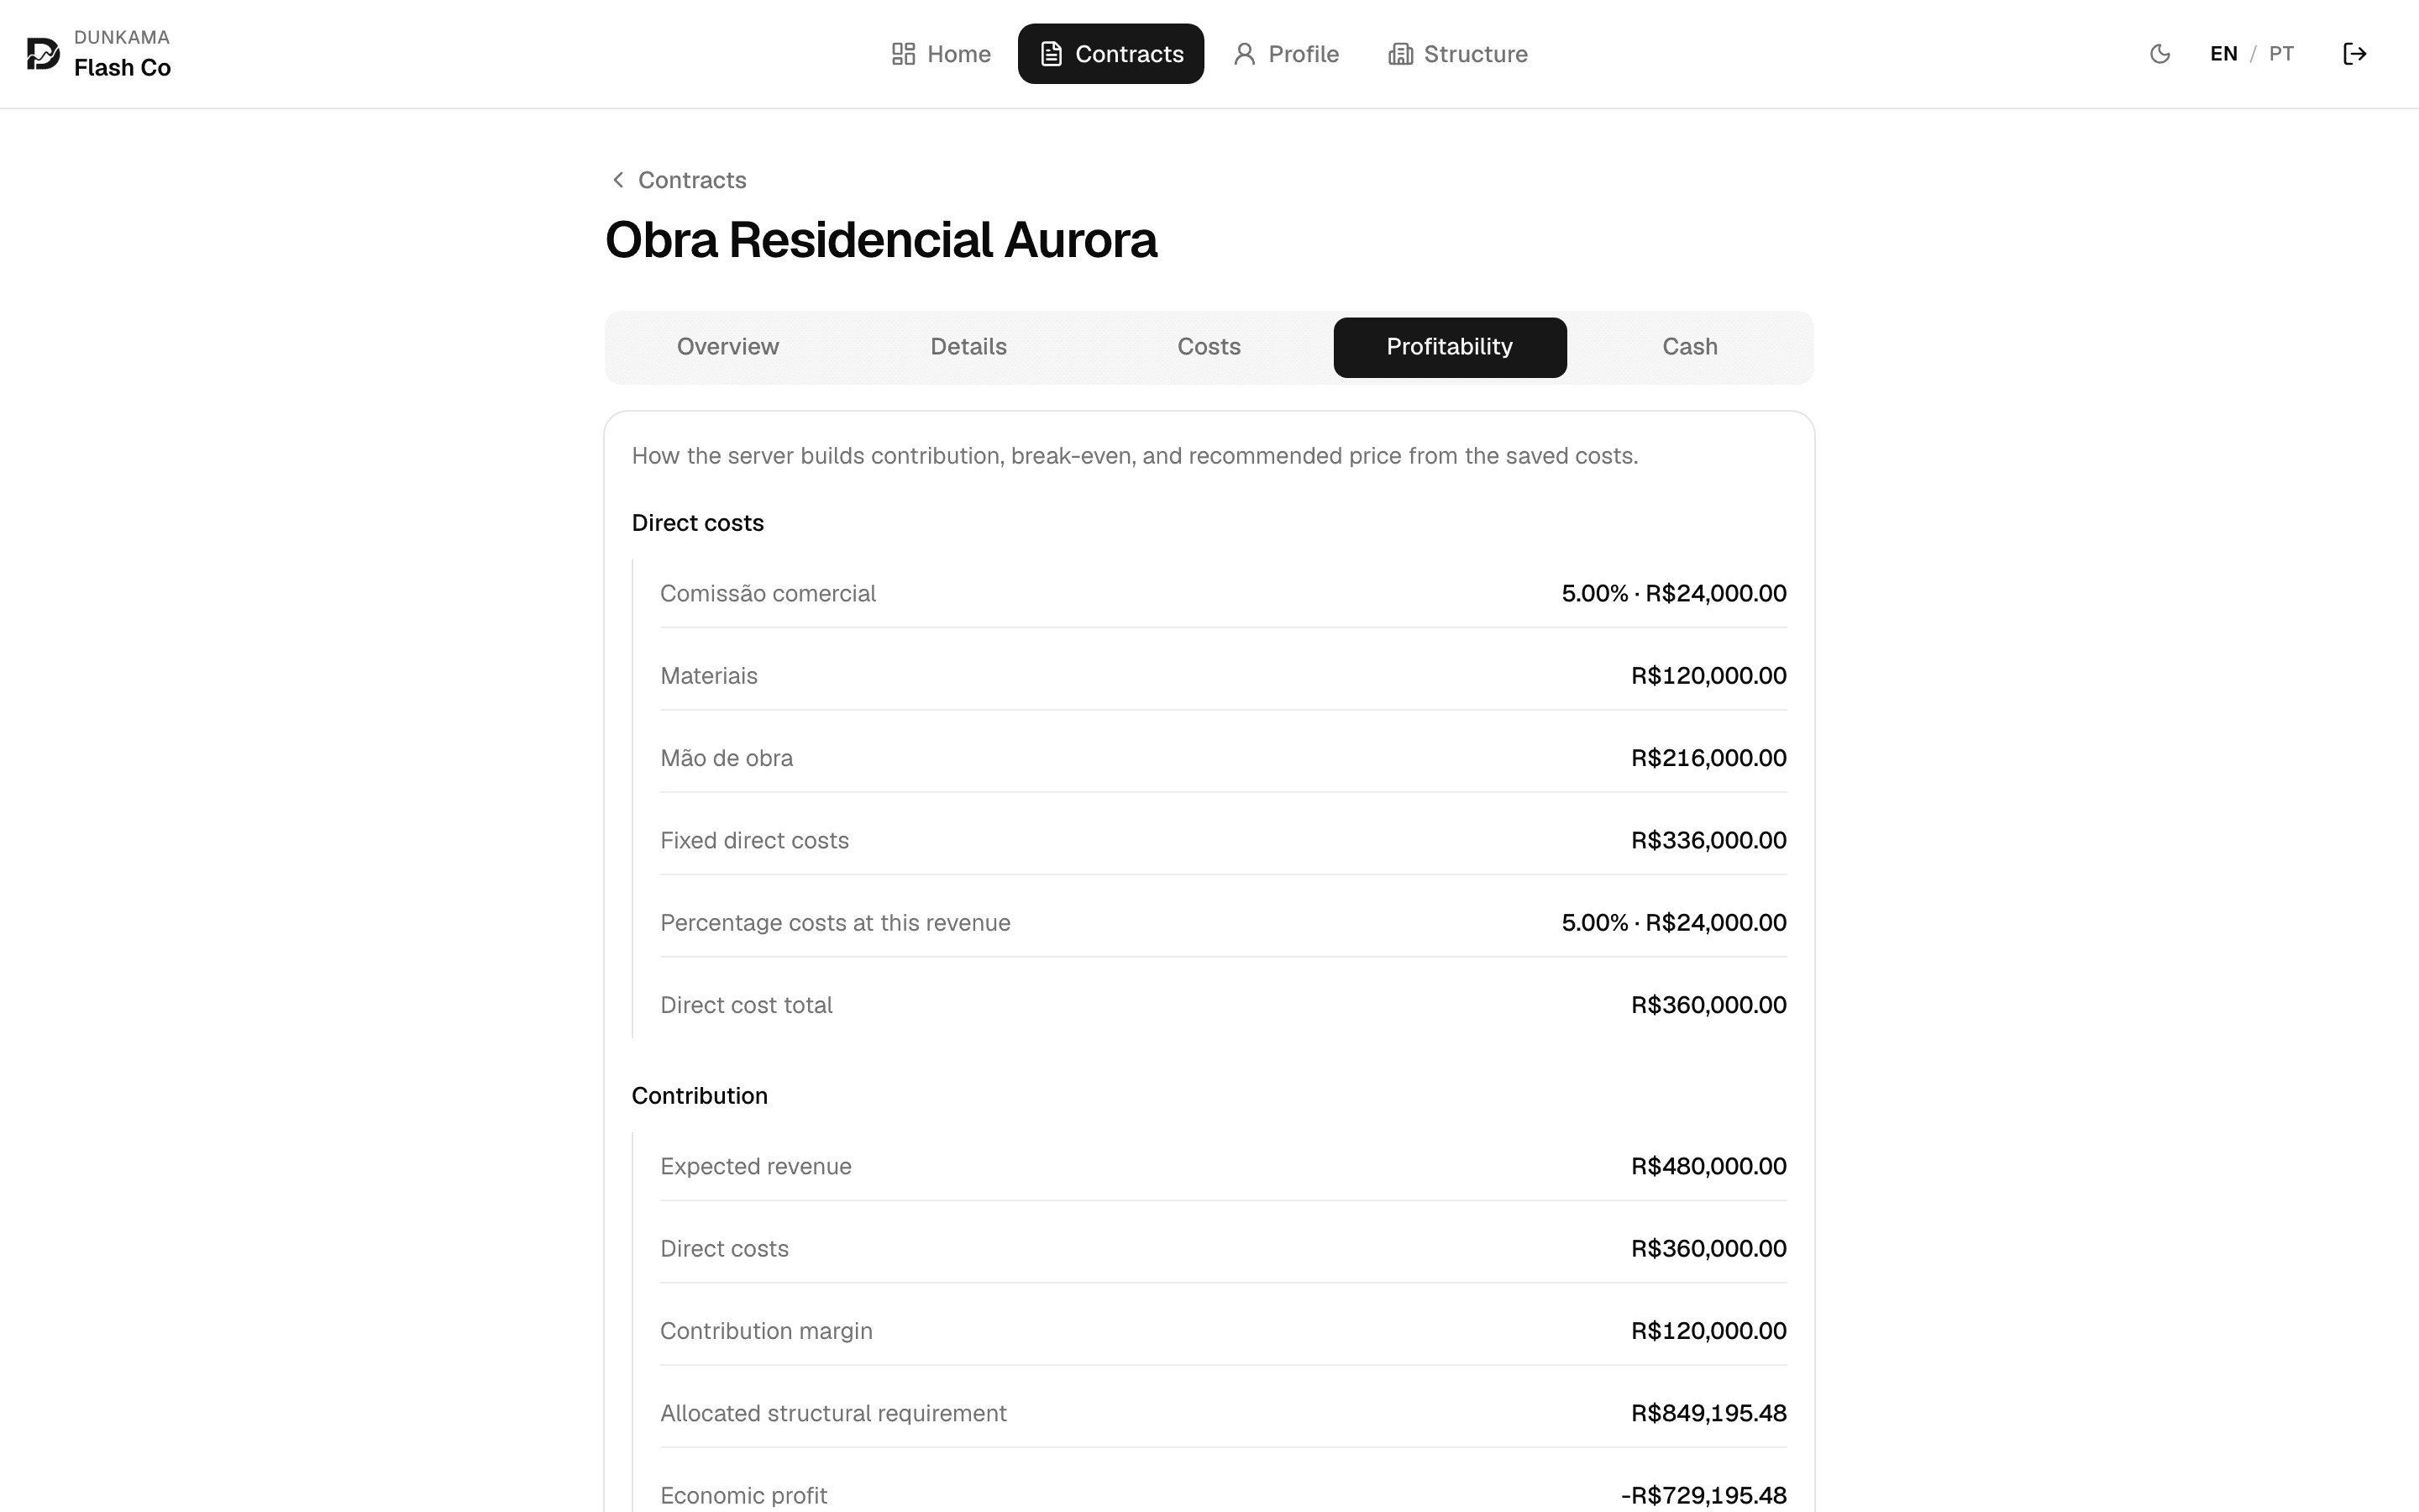Click the Comissão comercial row label
2419x1512 pixels.
pyautogui.click(x=768, y=593)
